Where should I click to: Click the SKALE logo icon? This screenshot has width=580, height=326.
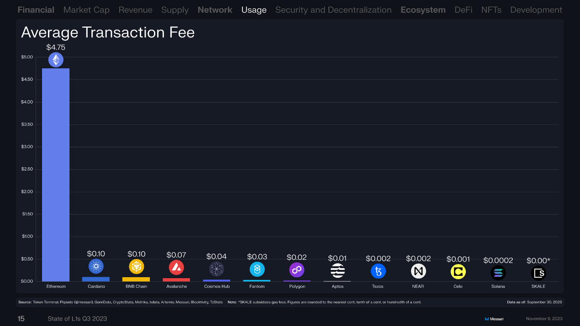pyautogui.click(x=538, y=273)
